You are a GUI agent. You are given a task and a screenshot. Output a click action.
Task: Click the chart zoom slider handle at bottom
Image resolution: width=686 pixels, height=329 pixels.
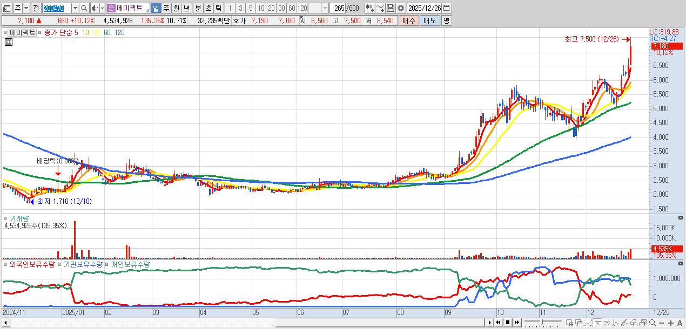(542, 322)
